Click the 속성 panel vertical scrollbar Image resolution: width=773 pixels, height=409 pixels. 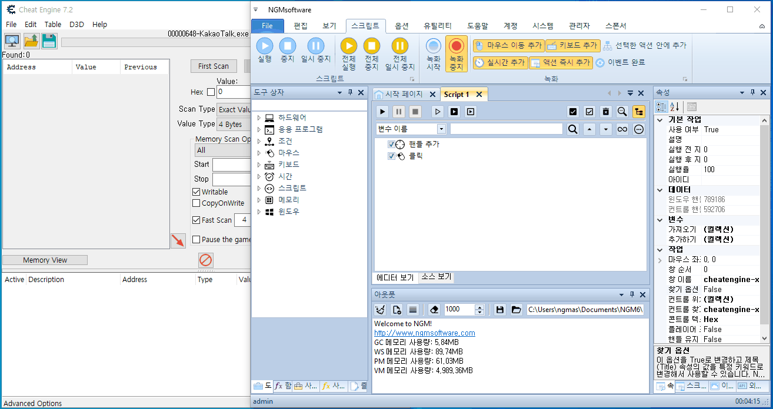pyautogui.click(x=764, y=229)
